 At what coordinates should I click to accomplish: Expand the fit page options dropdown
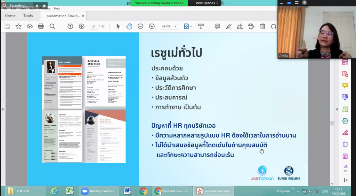pos(191,26)
